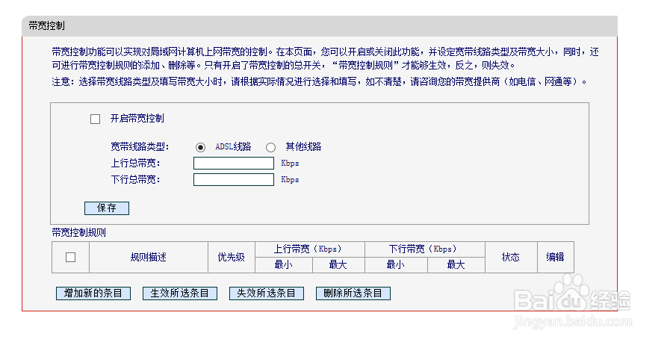Select the 其他线路 radio button
670x345 pixels.
(x=270, y=147)
